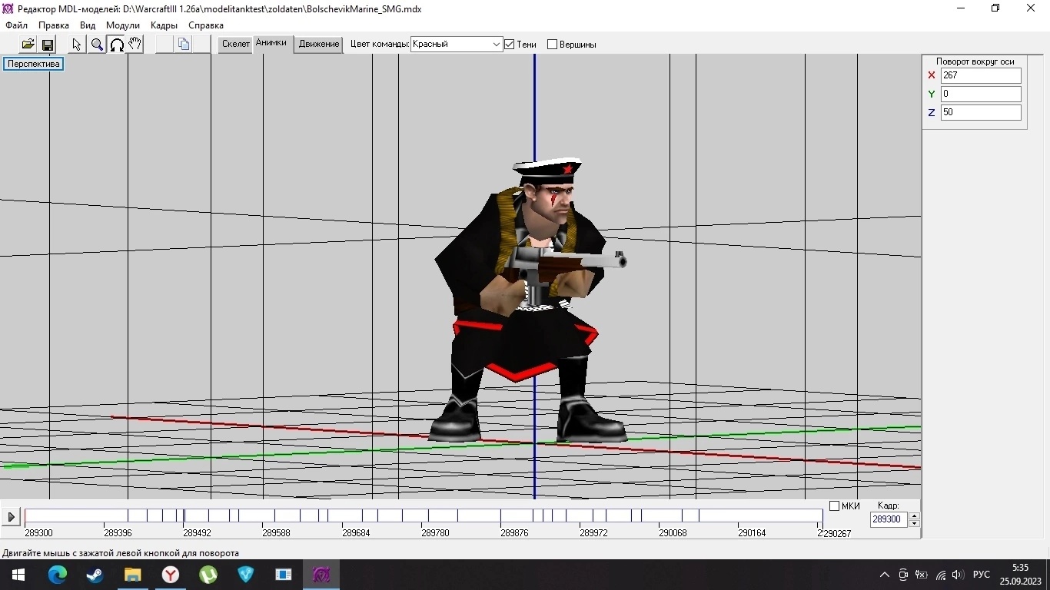Open the clock and date flyout
This screenshot has height=590, width=1050.
point(1020,575)
